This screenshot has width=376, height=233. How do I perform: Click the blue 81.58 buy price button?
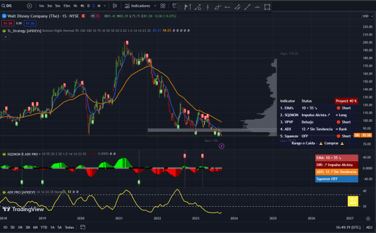click(x=30, y=23)
